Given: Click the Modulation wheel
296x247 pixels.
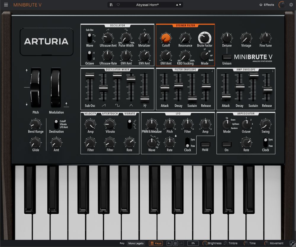Looking at the screenshot, I should [x=56, y=88].
